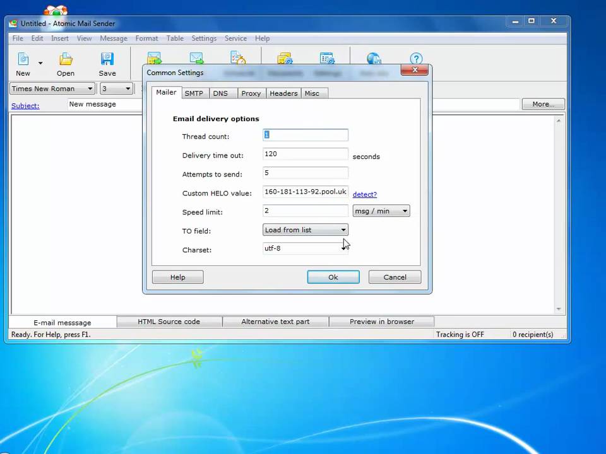Open the Format menu
Screen dimensions: 606x454
146,38
